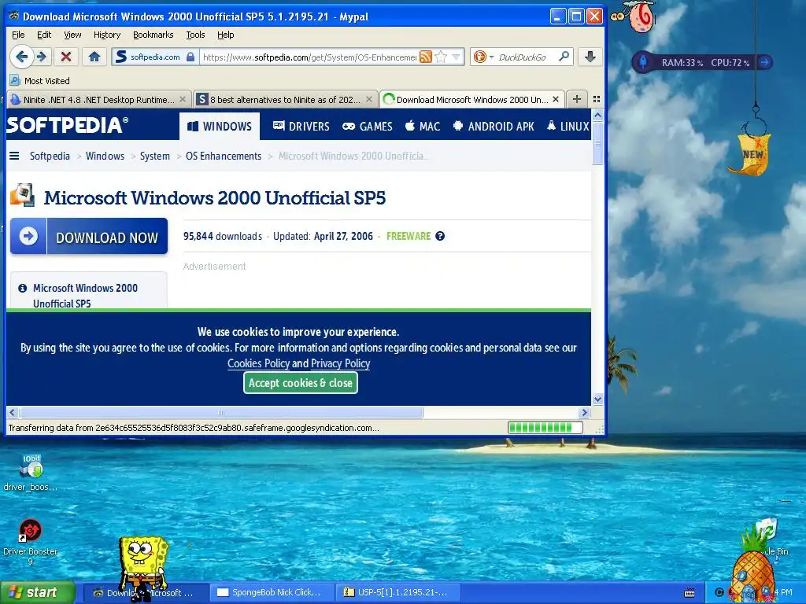This screenshot has height=604, width=806.
Task: Switch to SpongeBob Nick Click taskbar item
Action: pos(272,593)
